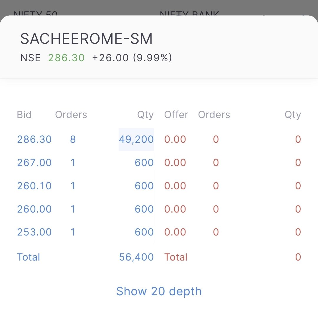This screenshot has height=315, width=318.
Task: Click the bid total 56,400
Action: (x=136, y=257)
